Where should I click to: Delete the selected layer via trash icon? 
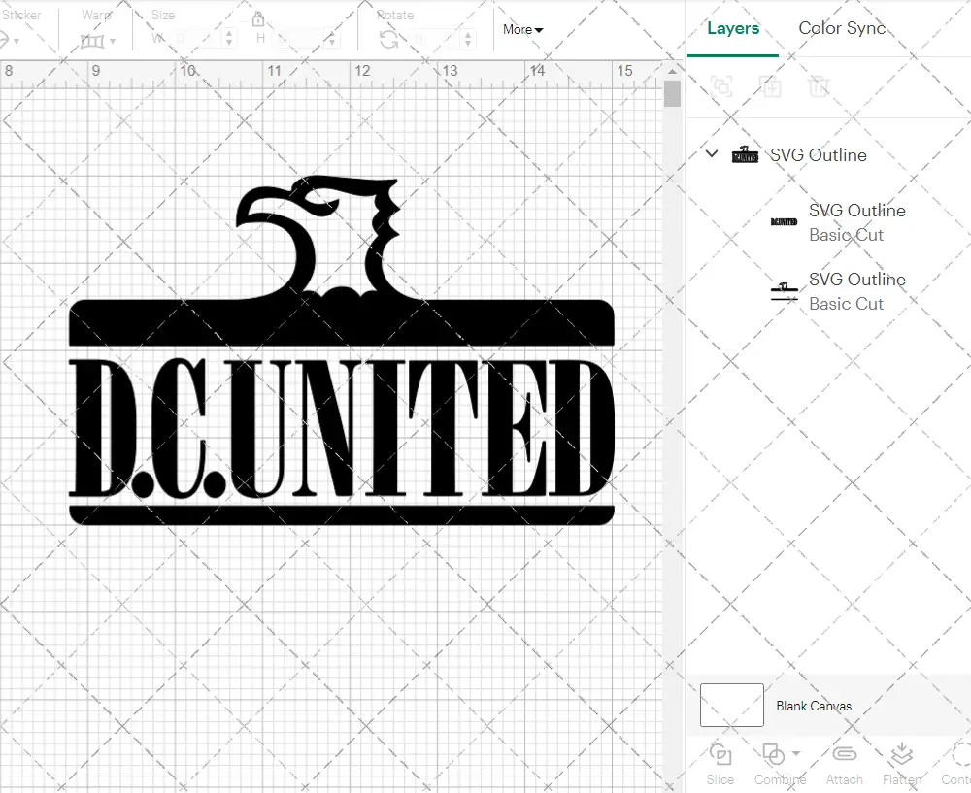click(x=819, y=87)
